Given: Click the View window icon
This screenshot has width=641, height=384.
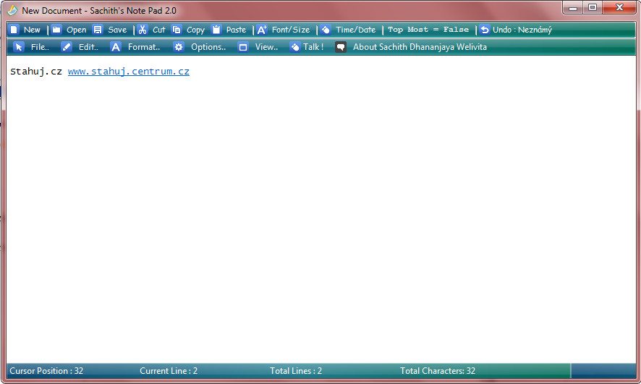Looking at the screenshot, I should pos(243,47).
